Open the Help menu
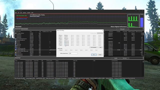 tap(32, 13)
